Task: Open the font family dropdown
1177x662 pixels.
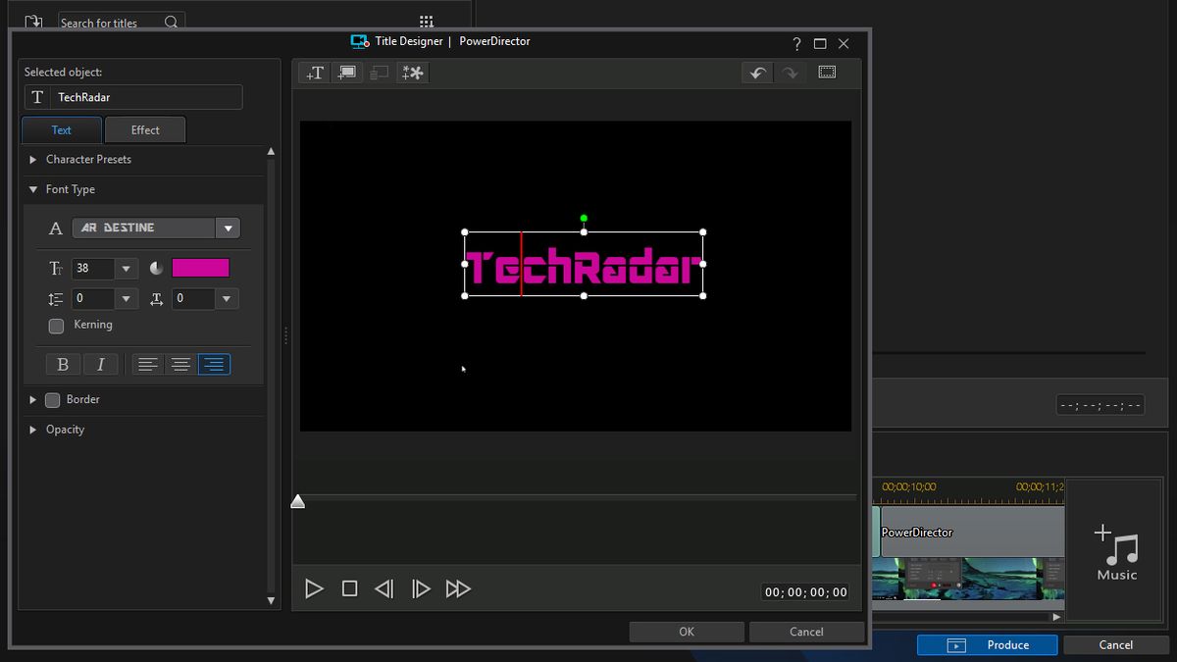Action: pyautogui.click(x=228, y=228)
